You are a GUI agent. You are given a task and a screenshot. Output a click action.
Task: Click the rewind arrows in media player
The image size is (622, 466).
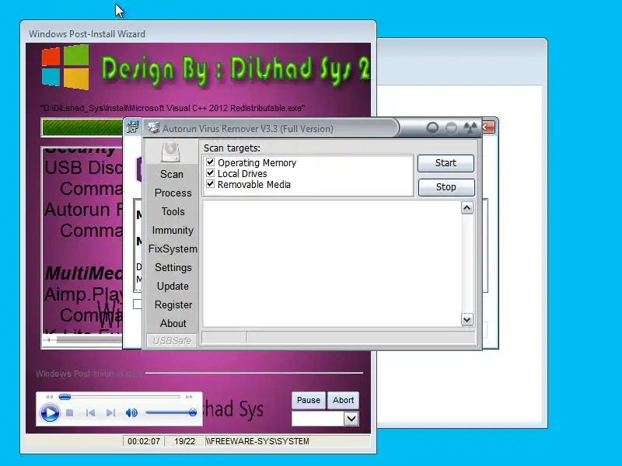[49, 397]
